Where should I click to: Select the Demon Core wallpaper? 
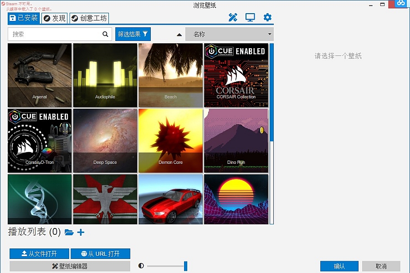(171, 141)
